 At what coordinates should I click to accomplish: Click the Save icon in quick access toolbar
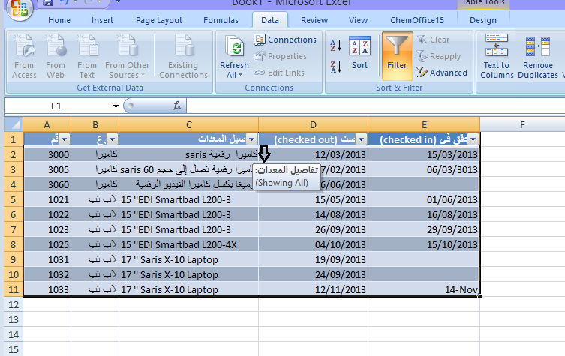(47, 2)
